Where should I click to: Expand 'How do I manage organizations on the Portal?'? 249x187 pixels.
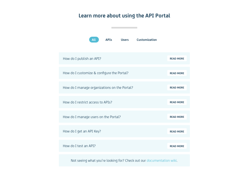[x=98, y=88]
